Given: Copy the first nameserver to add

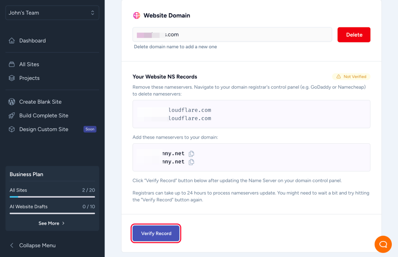Looking at the screenshot, I should (x=191, y=154).
